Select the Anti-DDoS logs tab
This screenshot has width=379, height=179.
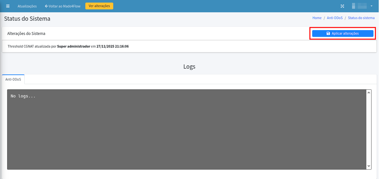point(13,79)
